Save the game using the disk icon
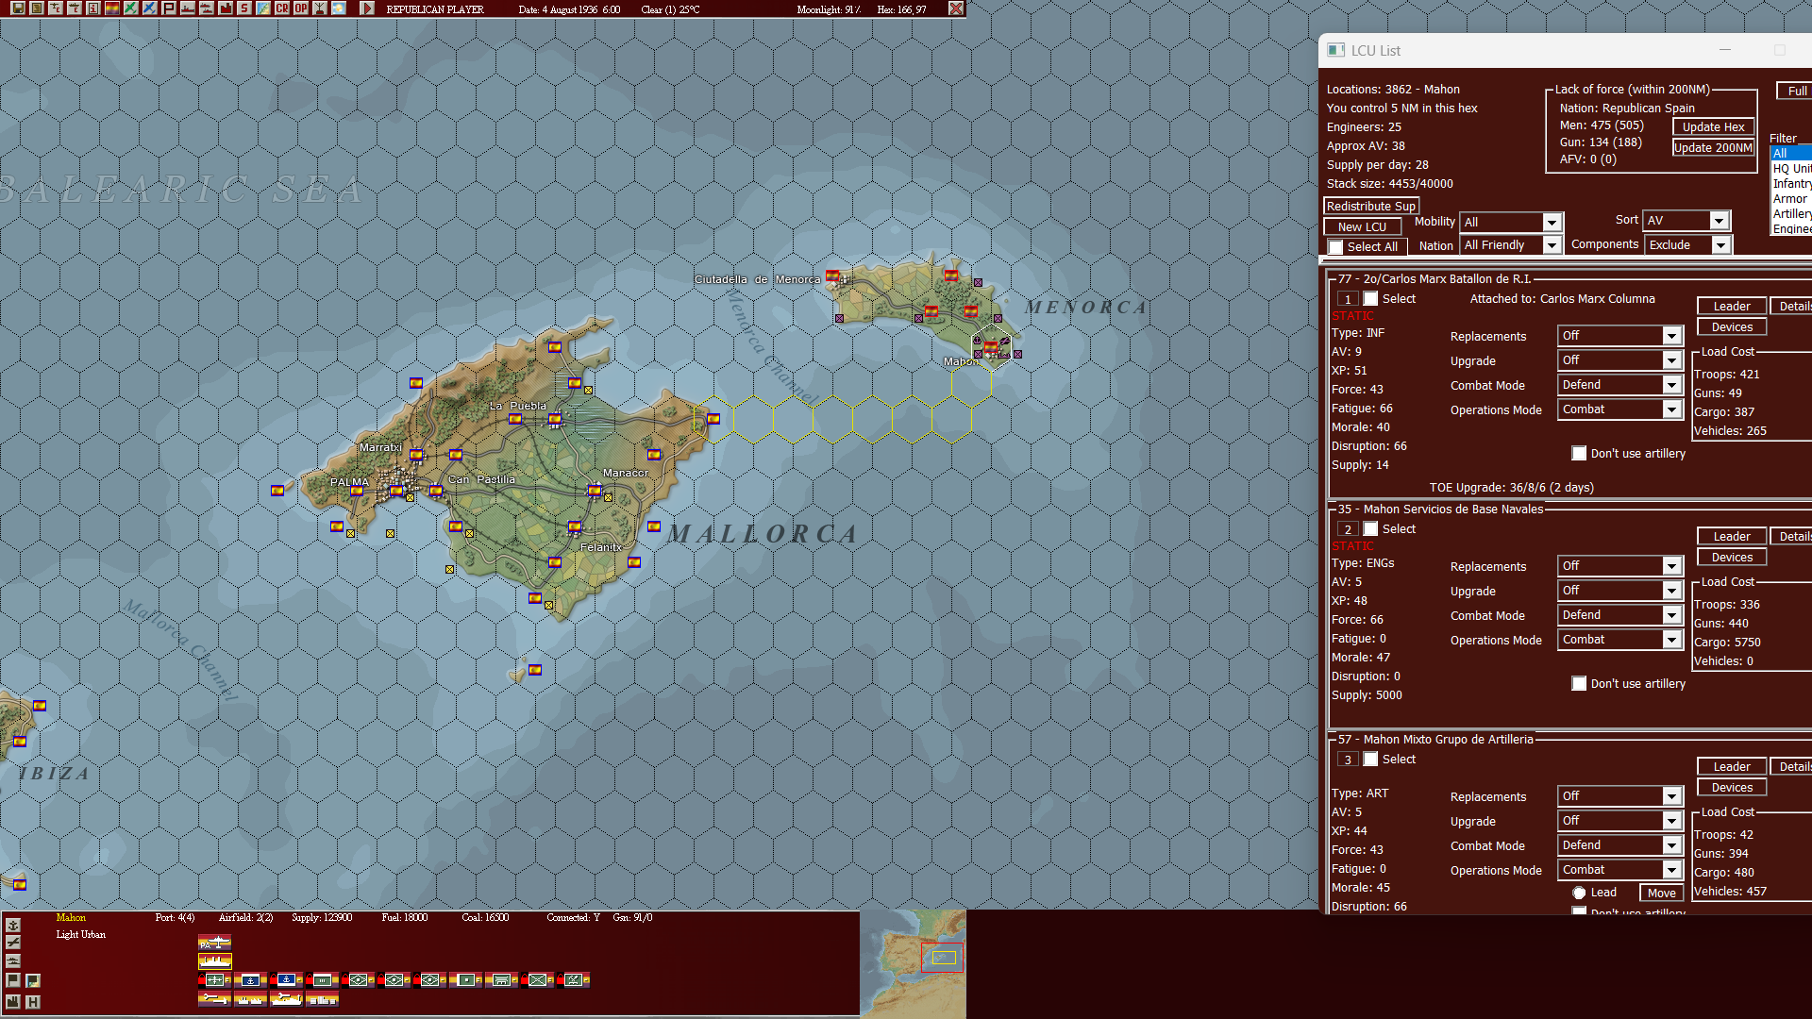Image resolution: width=1812 pixels, height=1019 pixels. coord(17,8)
